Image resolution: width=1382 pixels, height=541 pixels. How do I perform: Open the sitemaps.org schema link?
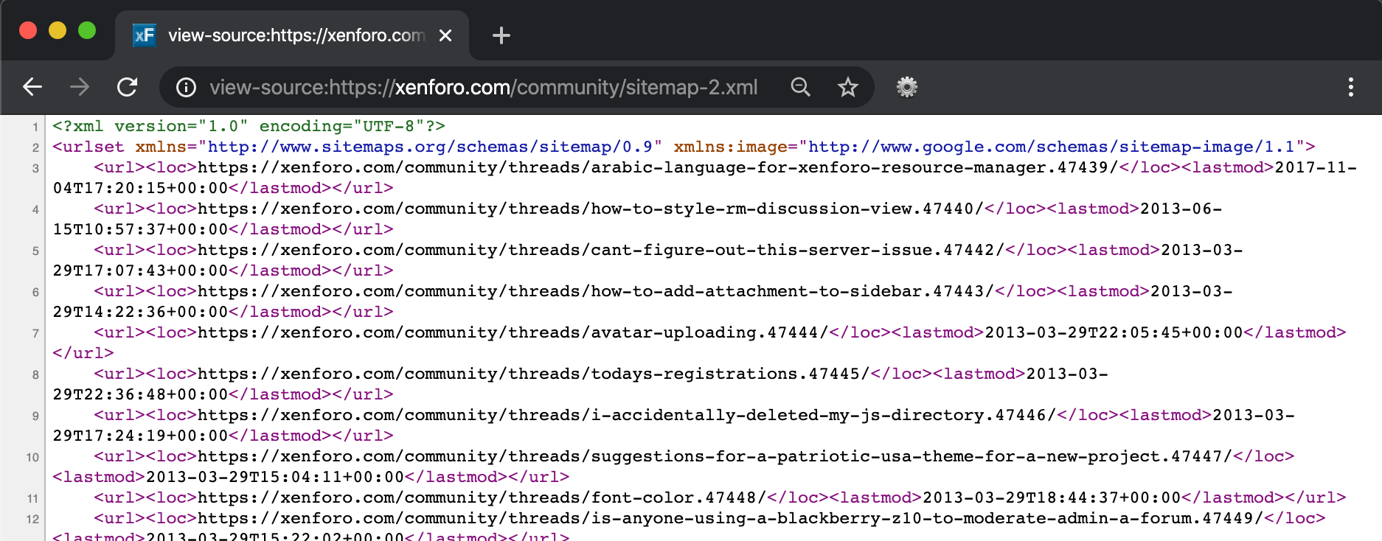[434, 147]
